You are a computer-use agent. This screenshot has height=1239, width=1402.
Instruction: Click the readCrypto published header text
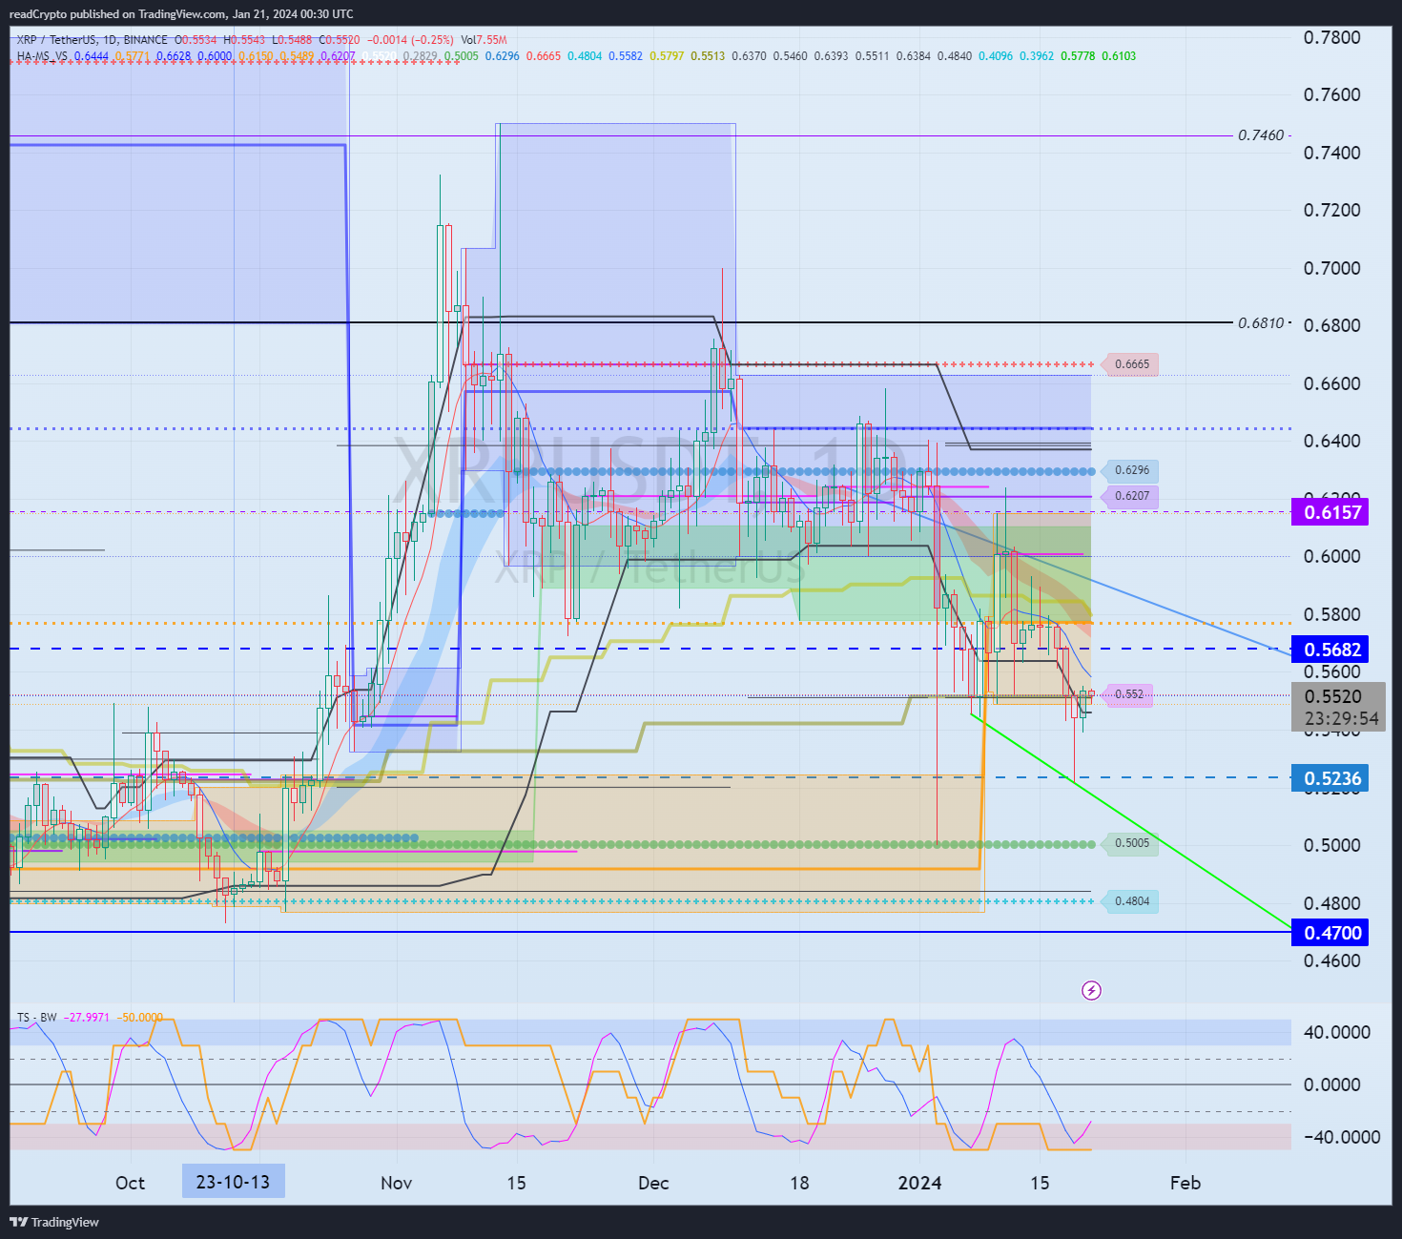pos(181,14)
